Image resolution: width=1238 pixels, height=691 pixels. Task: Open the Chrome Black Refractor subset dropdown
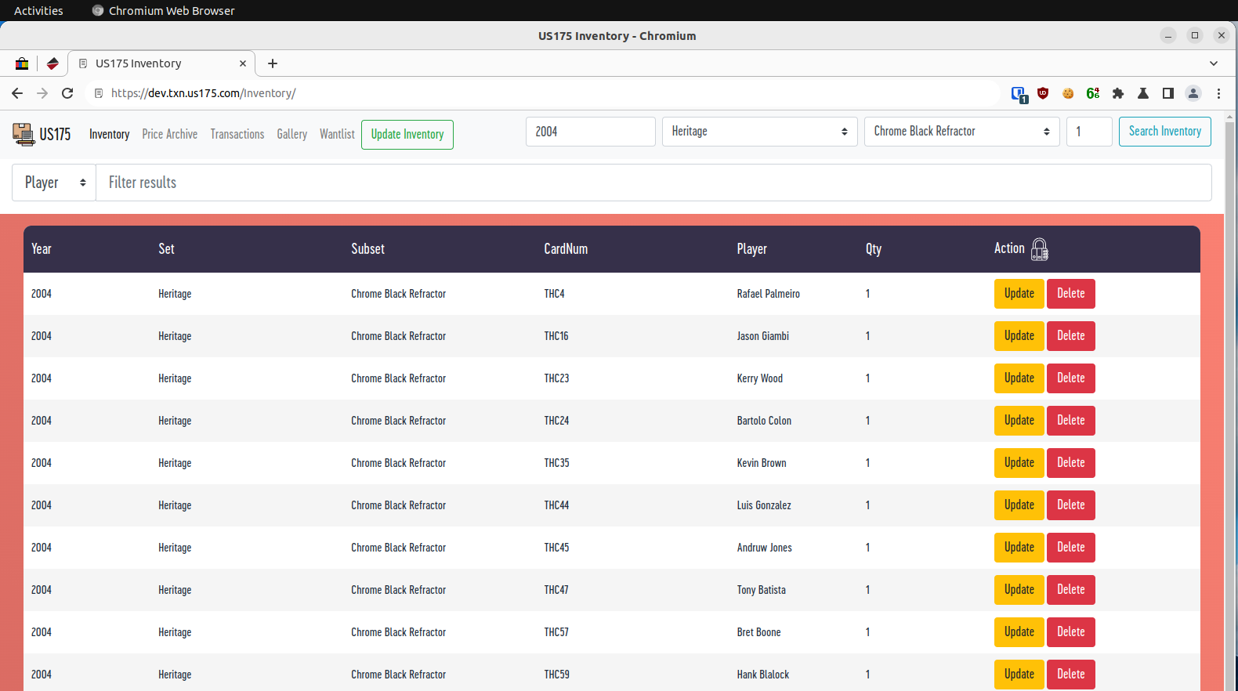[961, 132]
